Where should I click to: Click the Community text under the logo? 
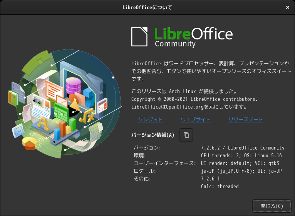pos(175,44)
